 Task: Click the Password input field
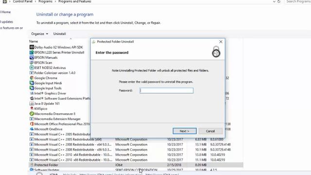coord(166,90)
